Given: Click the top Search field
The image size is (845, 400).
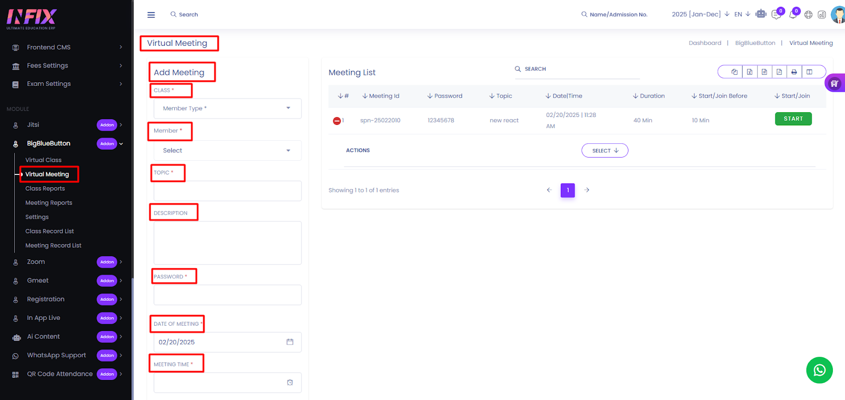Looking at the screenshot, I should point(184,15).
